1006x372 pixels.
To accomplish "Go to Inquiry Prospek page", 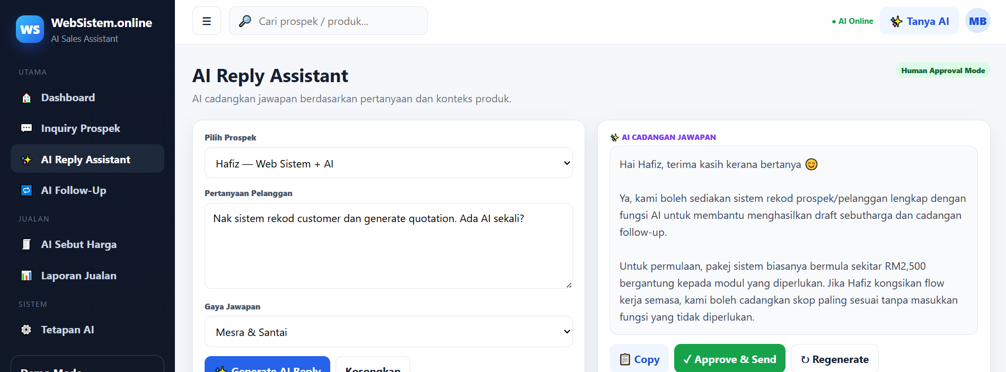I will [87, 128].
